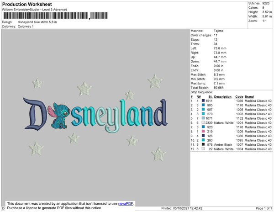Click the Stitch character in the design preview

pyautogui.click(x=59, y=116)
